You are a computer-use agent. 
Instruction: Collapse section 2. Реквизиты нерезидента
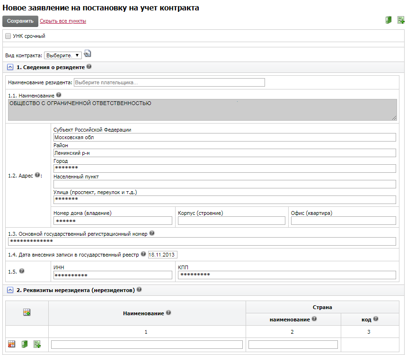coord(10,290)
